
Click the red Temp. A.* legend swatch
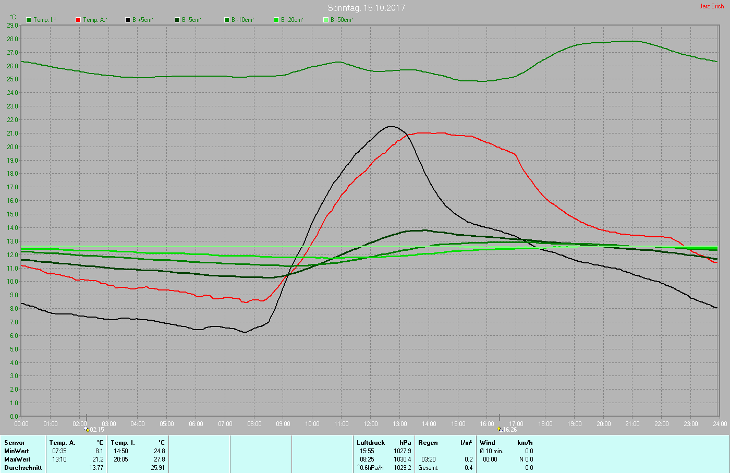coord(78,20)
